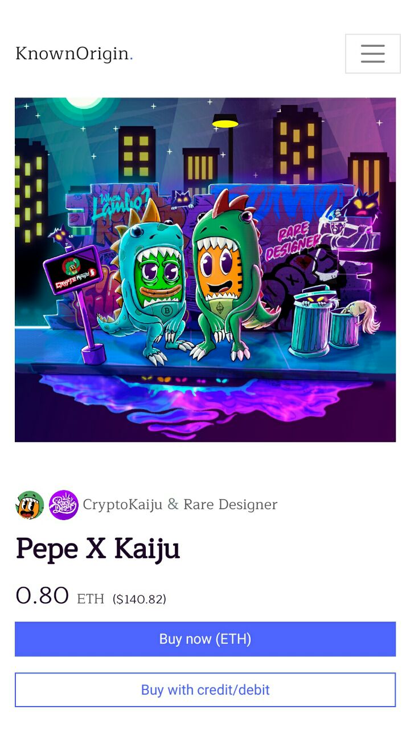Click the 0.80 ETH price text

click(60, 597)
